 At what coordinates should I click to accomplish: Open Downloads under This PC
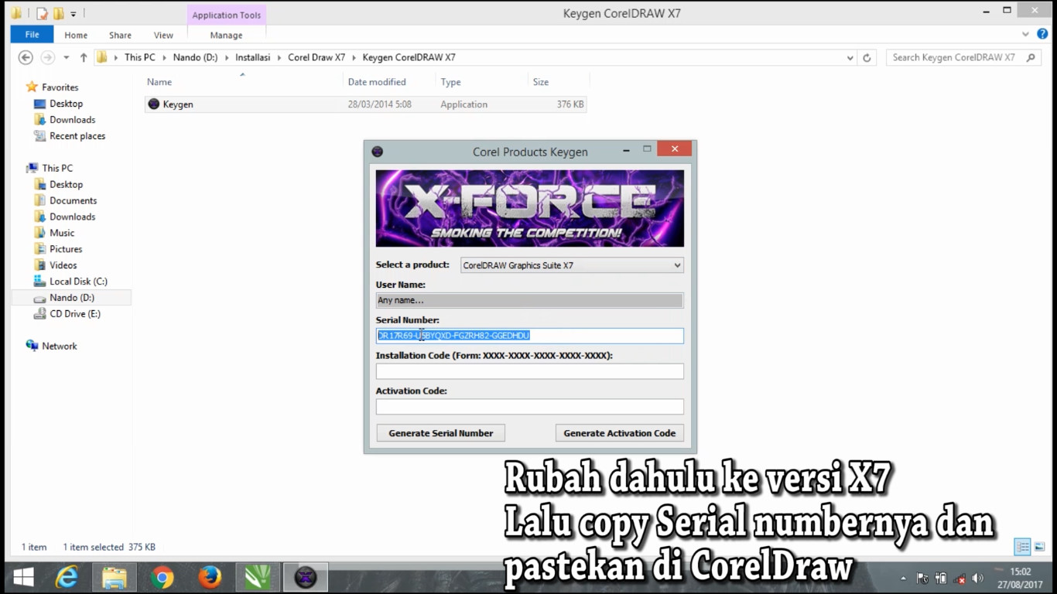[x=72, y=217]
